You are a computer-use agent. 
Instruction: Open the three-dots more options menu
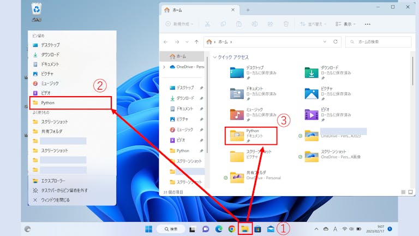click(x=367, y=24)
